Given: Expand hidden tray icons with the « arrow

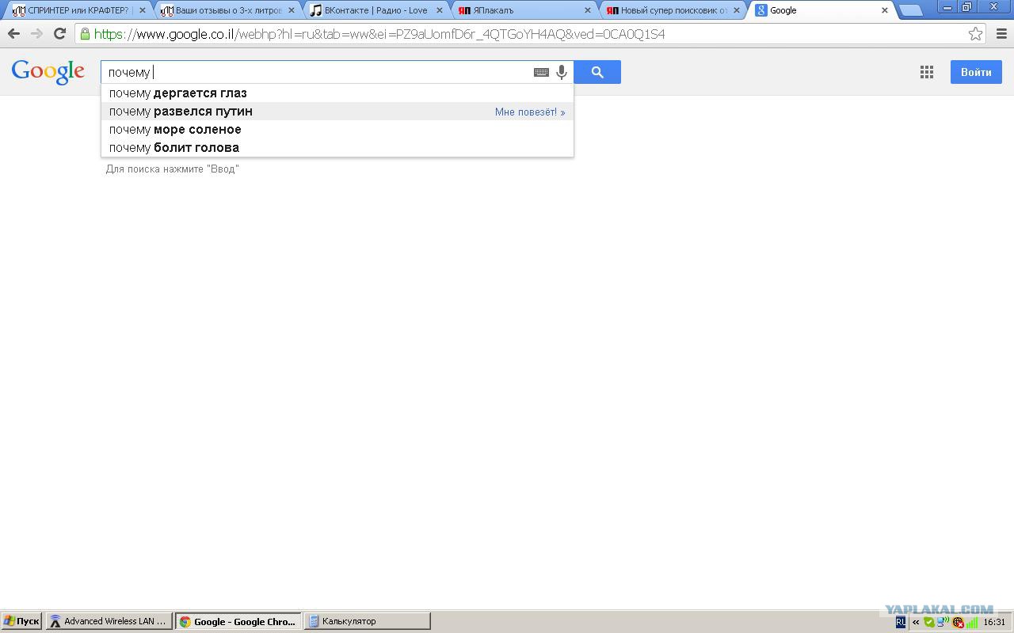Looking at the screenshot, I should [916, 622].
